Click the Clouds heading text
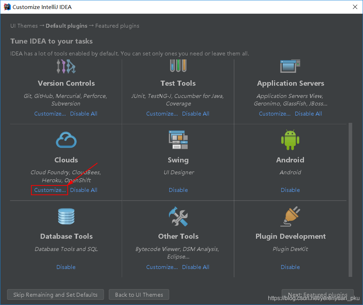Image resolution: width=363 pixels, height=305 pixels. tap(66, 160)
